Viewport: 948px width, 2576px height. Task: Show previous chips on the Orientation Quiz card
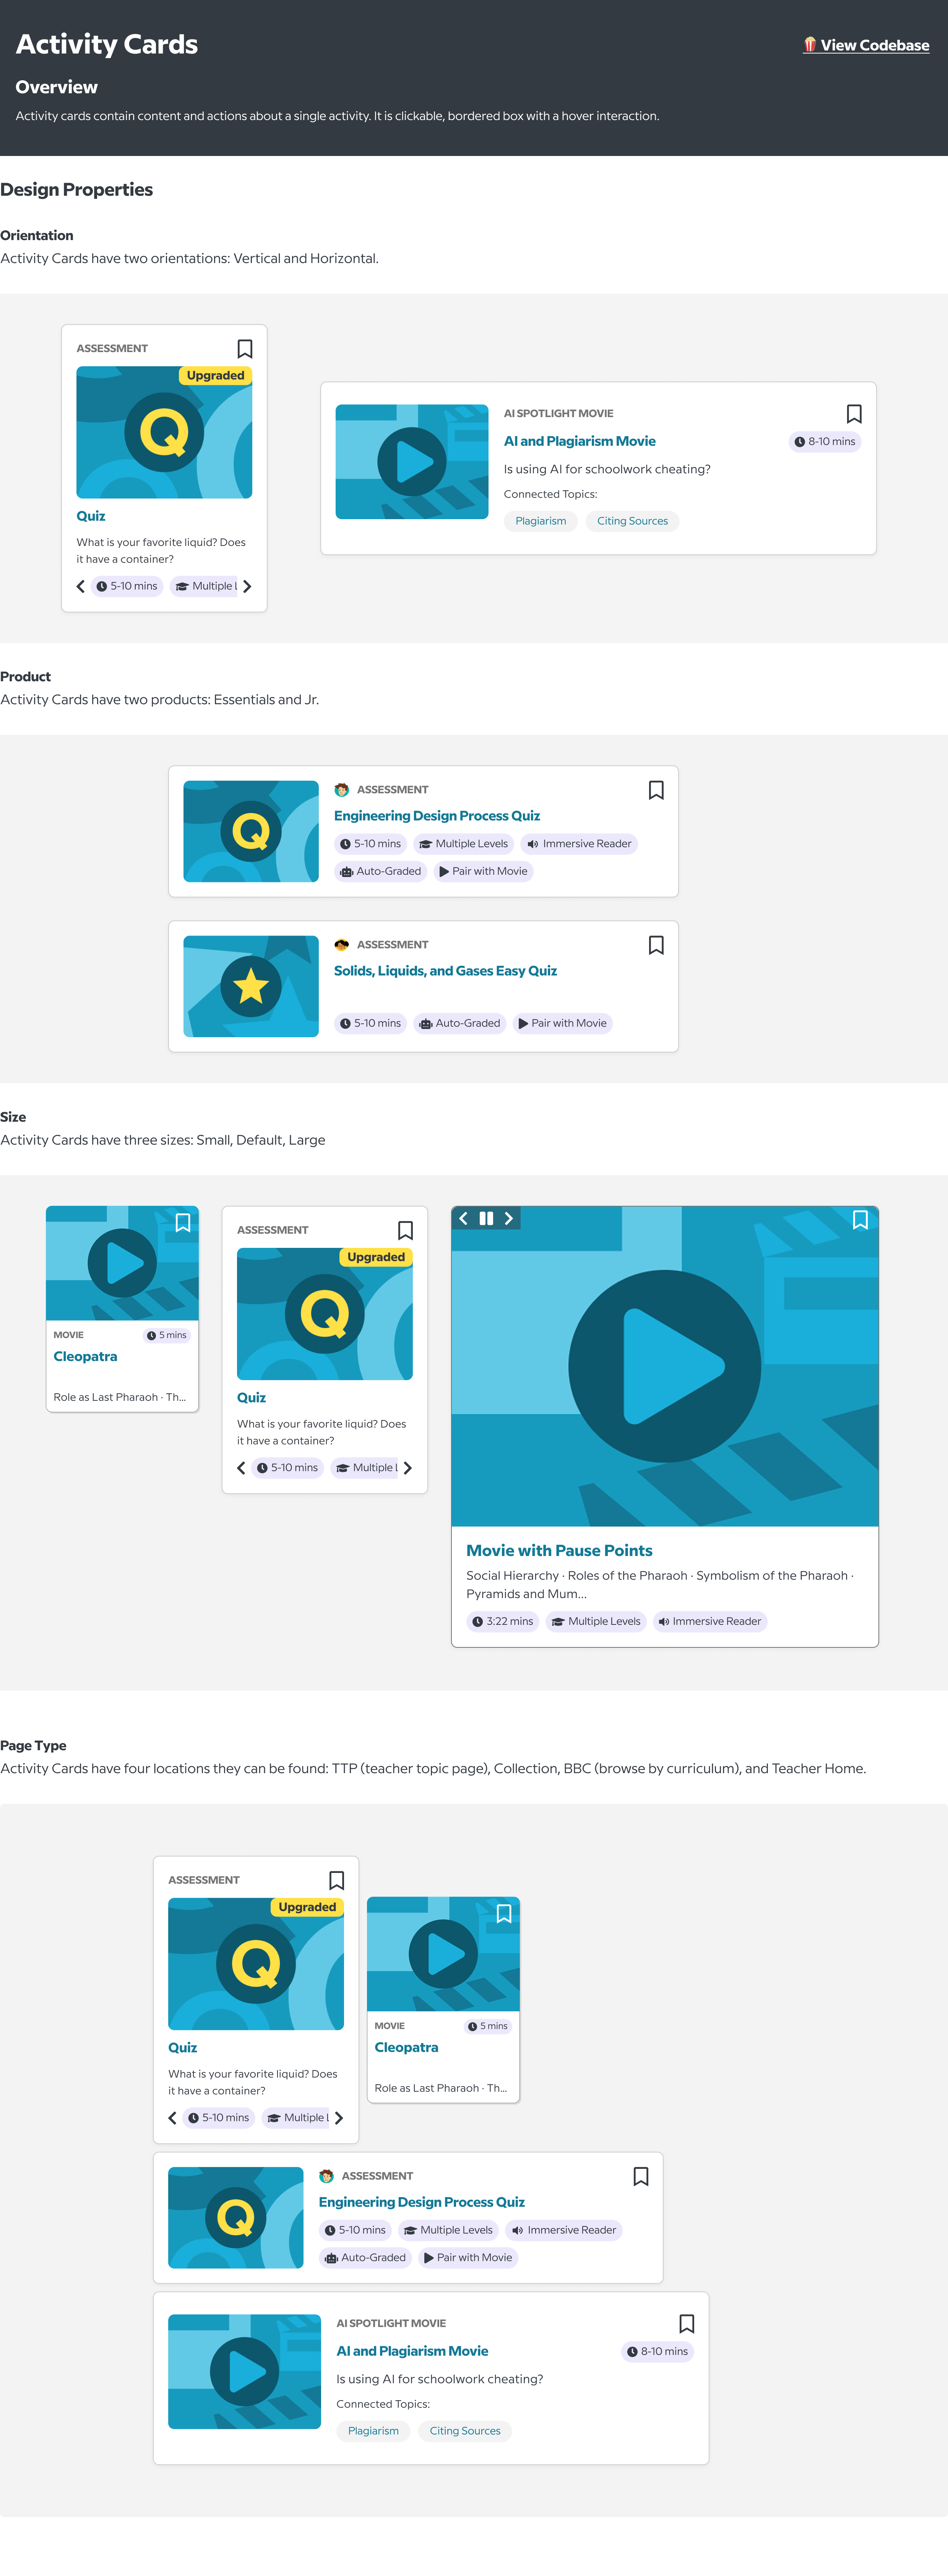pos(81,586)
